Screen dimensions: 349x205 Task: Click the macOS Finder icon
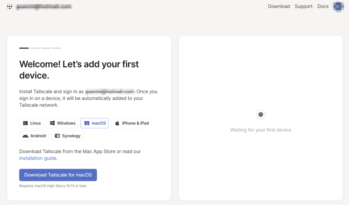[87, 123]
